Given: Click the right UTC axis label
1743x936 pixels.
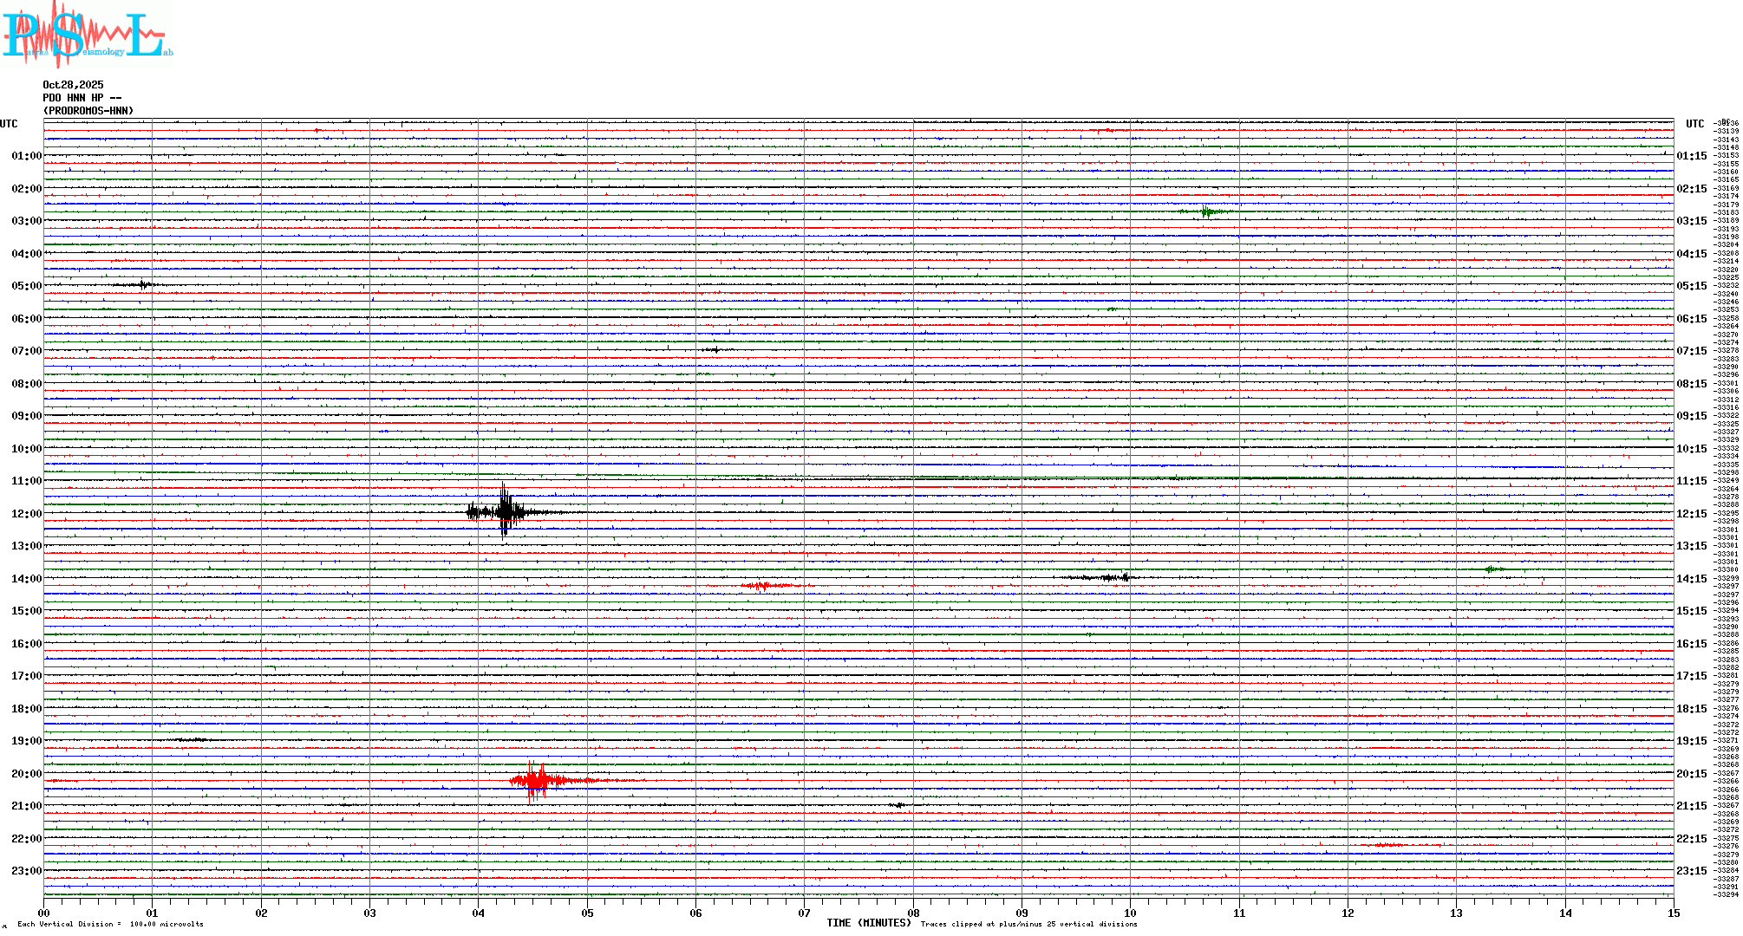Looking at the screenshot, I should (1694, 124).
